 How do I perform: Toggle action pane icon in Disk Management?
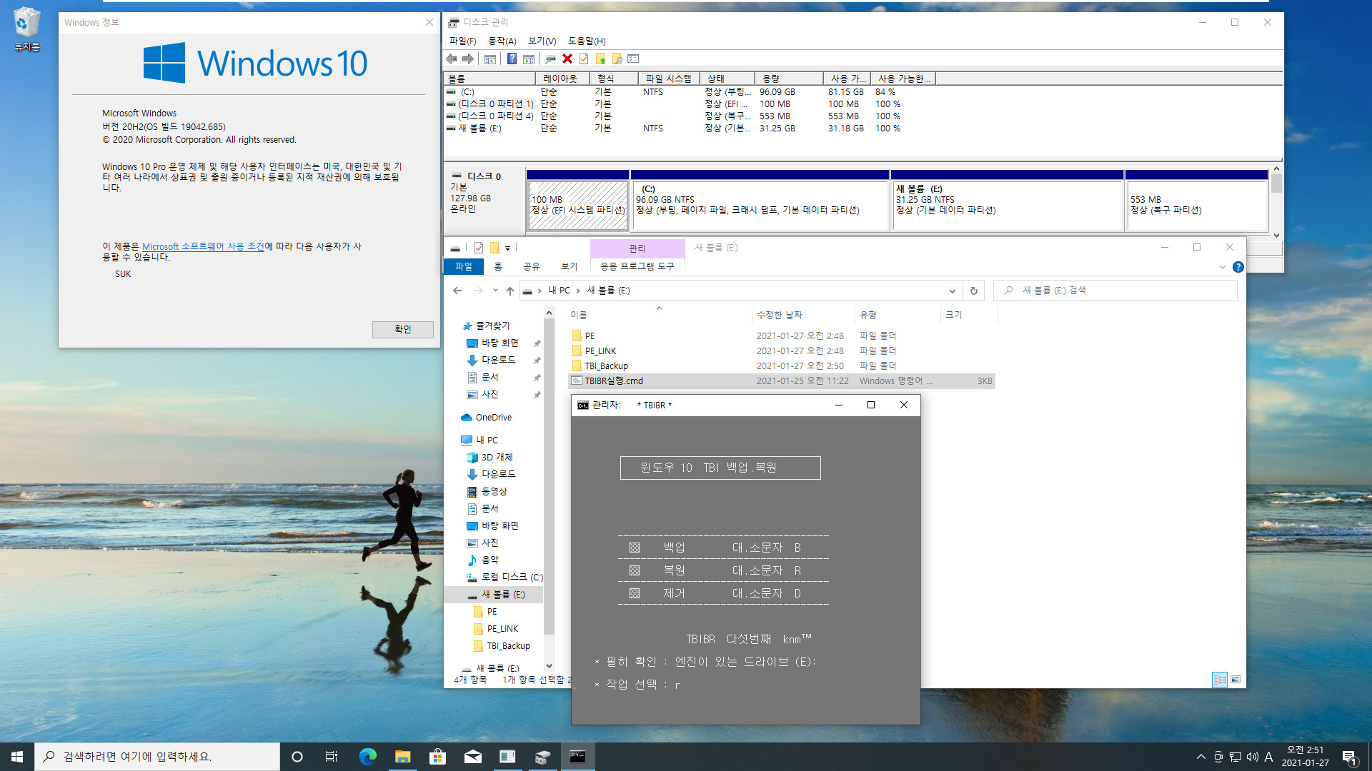(x=529, y=59)
